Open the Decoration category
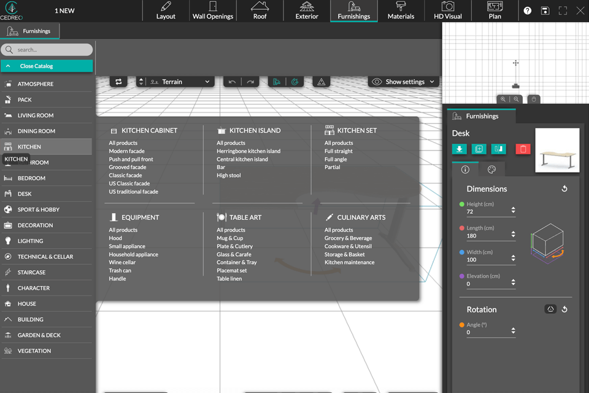The width and height of the screenshot is (589, 393). point(47,225)
